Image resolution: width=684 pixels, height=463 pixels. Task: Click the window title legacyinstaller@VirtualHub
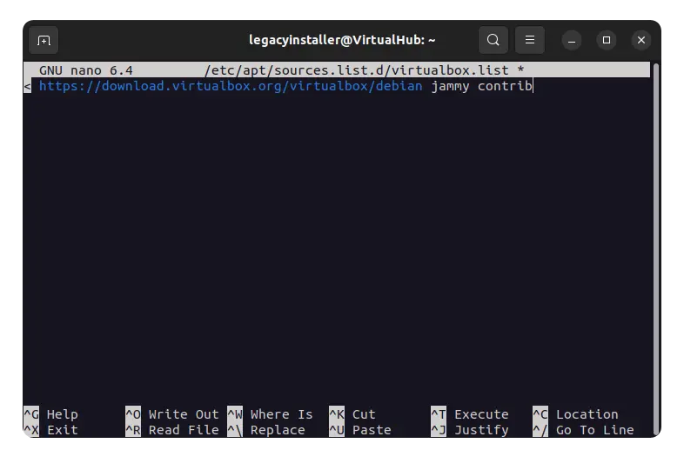[342, 40]
